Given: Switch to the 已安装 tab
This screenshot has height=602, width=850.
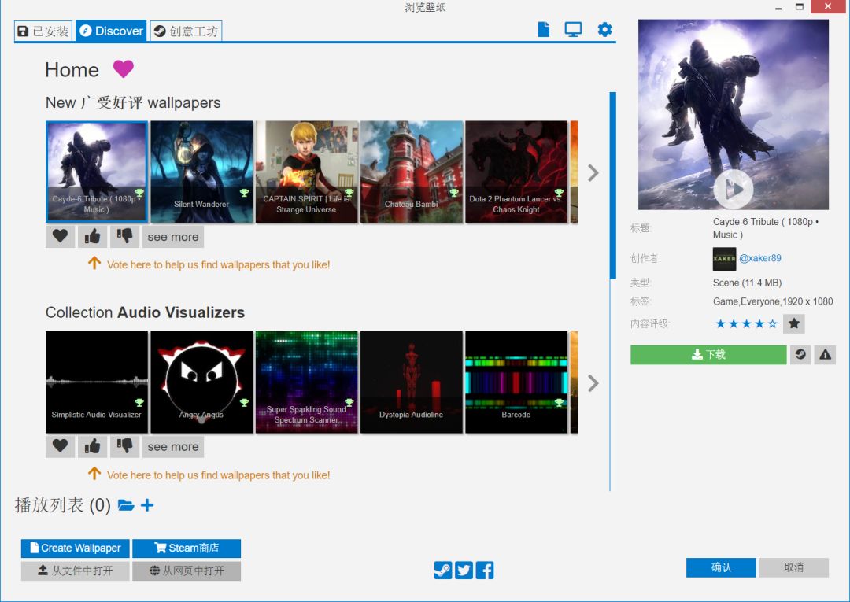Looking at the screenshot, I should 43,31.
